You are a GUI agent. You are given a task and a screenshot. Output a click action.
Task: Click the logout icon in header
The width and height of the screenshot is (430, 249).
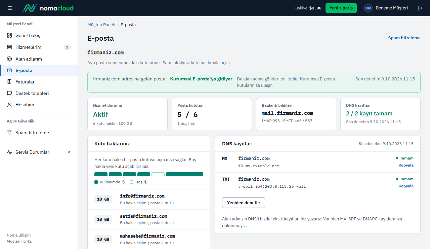[420, 8]
